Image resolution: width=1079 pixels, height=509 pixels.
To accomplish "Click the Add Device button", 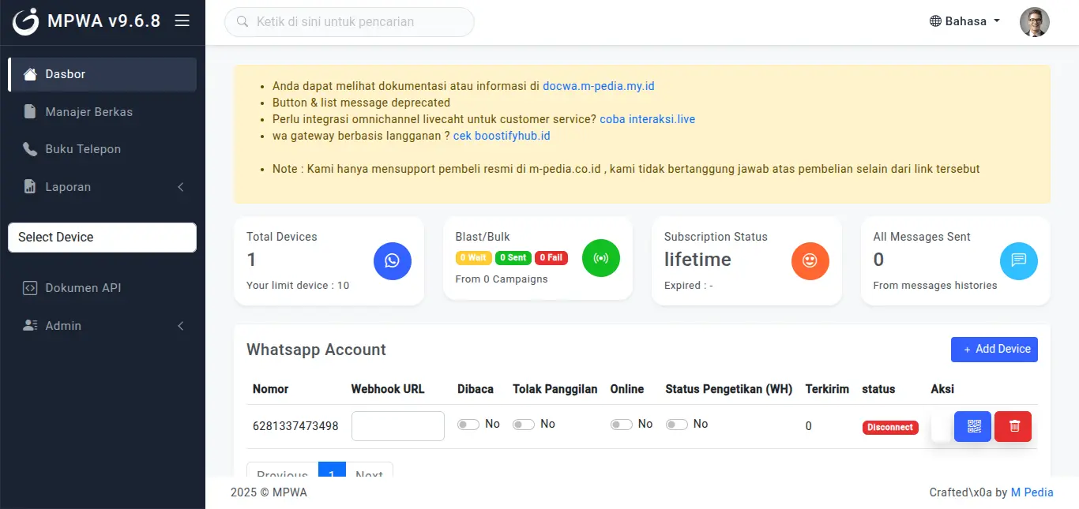I will pos(994,349).
